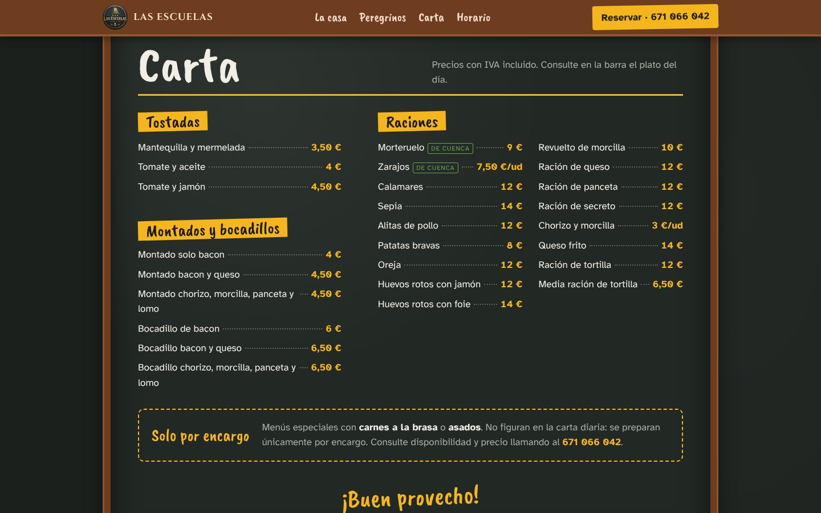
Task: Click the Raciones section heading
Action: pyautogui.click(x=412, y=122)
